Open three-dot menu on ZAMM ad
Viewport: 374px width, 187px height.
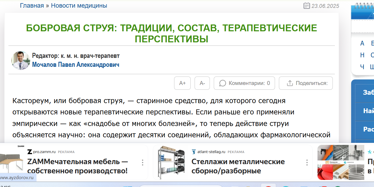click(143, 162)
